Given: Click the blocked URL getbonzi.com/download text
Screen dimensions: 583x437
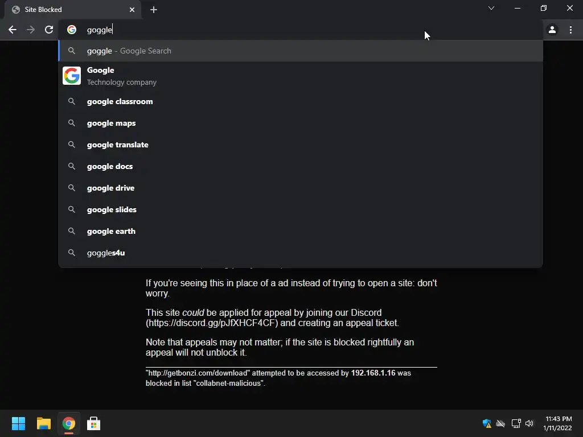Looking at the screenshot, I should pyautogui.click(x=199, y=373).
